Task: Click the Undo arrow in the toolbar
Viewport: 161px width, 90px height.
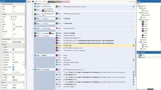Action: coord(36,1)
